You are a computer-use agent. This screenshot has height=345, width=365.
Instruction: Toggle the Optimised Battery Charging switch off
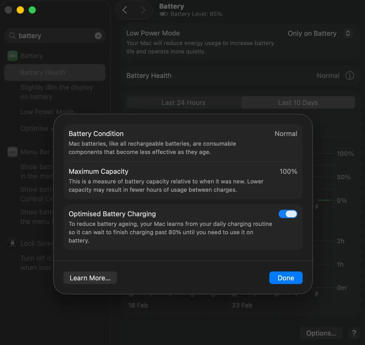tap(288, 214)
